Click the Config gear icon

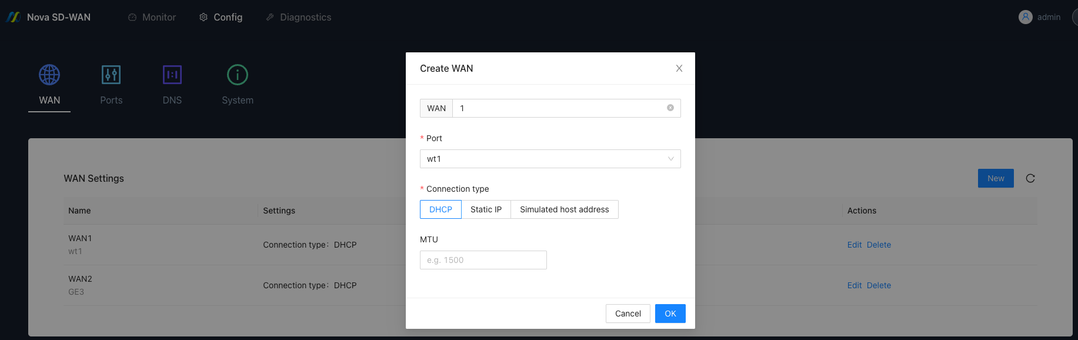(x=203, y=17)
